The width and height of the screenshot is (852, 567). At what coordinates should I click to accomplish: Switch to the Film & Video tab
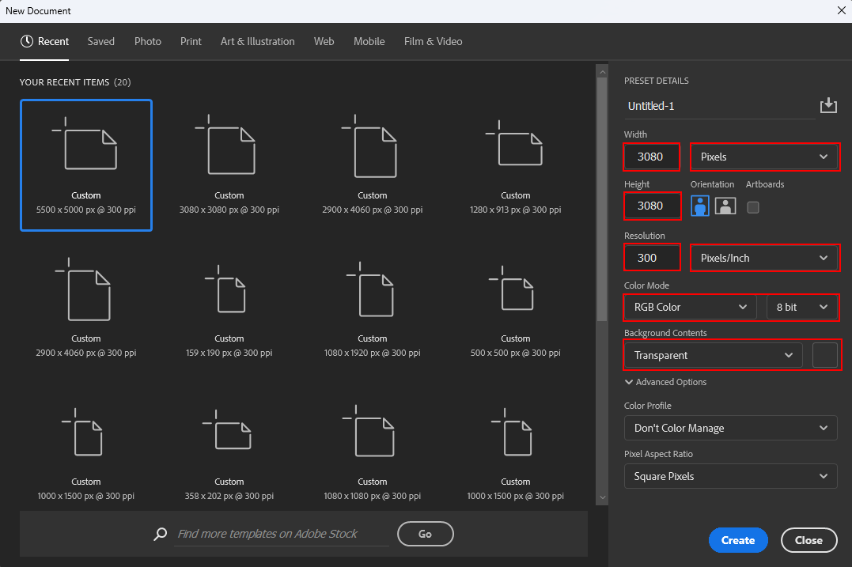tap(433, 41)
